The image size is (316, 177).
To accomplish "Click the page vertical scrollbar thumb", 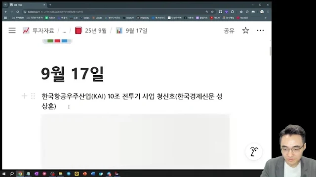I will coord(270,51).
